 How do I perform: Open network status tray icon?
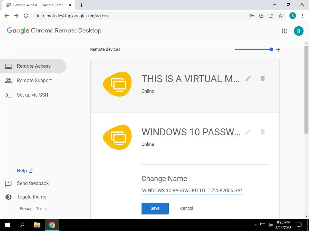[x=263, y=225]
